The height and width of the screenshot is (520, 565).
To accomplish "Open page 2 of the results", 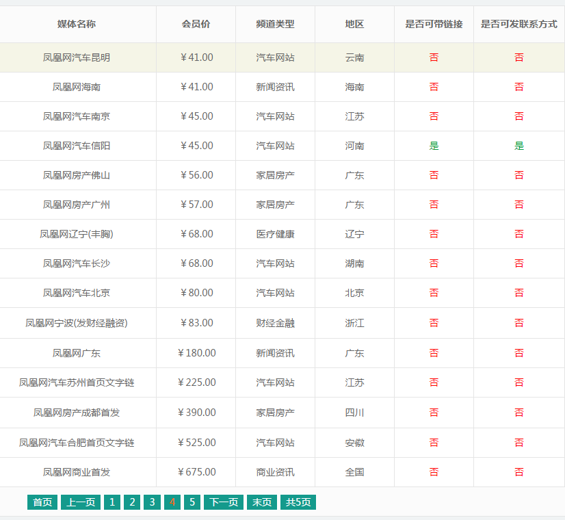I will [x=132, y=502].
